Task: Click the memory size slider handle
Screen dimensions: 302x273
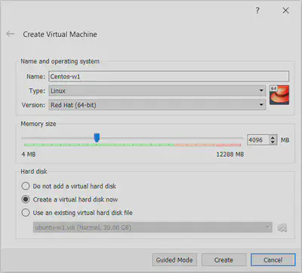Action: pos(97,138)
